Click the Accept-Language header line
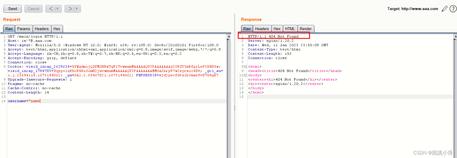This screenshot has width=457, height=158. pos(95,54)
